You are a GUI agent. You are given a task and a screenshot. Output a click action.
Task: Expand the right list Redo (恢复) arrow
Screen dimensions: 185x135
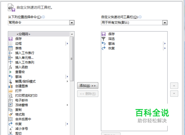coord(165,48)
